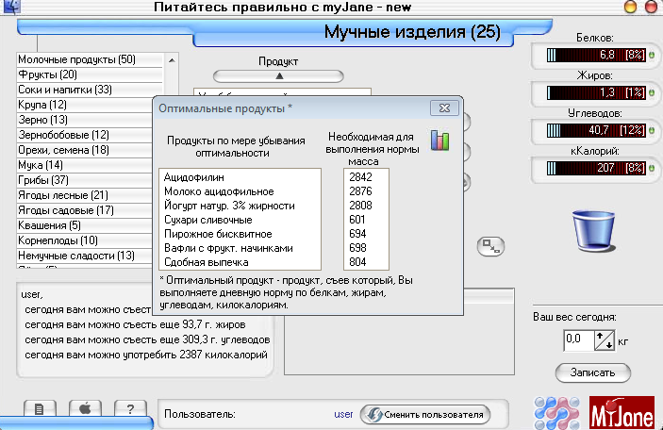The image size is (663, 430).
Task: Click the blue trash bin icon
Action: (594, 229)
